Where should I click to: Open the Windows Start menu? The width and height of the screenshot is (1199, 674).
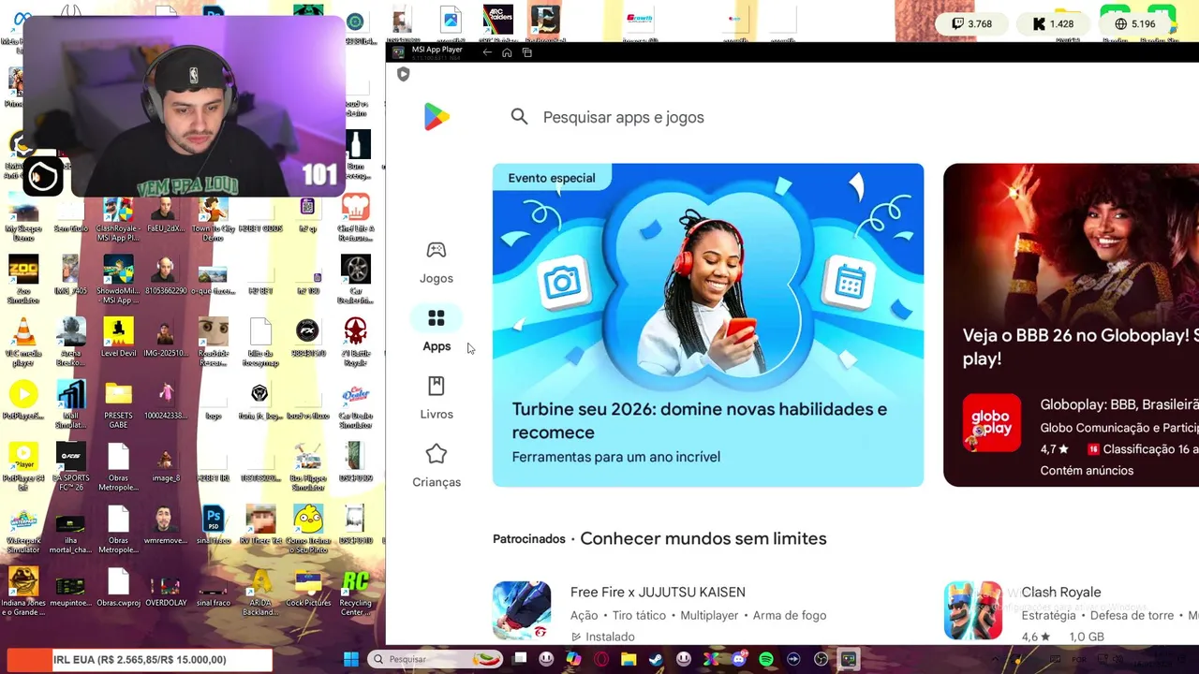[x=350, y=659]
